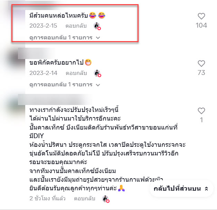
Task: Open creator-liked avatar badge on first comment
Action: 97,26
